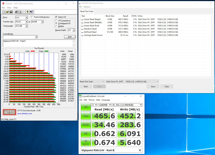Click the New file icon in ATTO toolbar
This screenshot has width=215, height=155.
click(x=4, y=12)
